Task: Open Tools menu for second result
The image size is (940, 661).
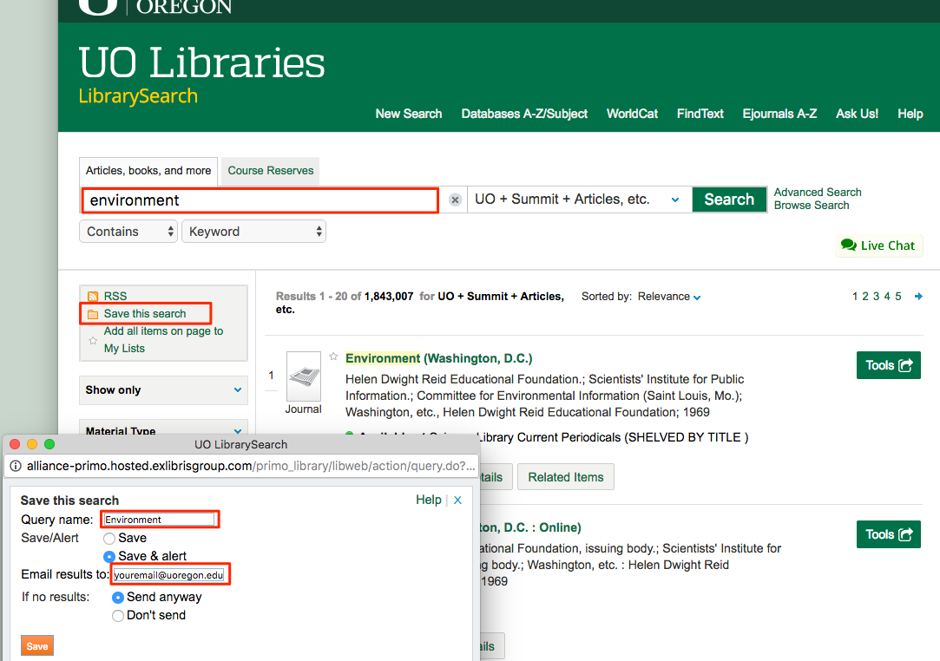Action: (889, 534)
